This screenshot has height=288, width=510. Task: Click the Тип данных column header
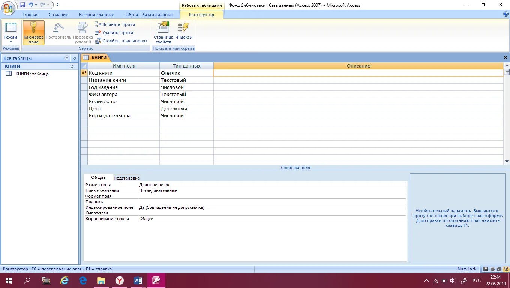coord(187,66)
